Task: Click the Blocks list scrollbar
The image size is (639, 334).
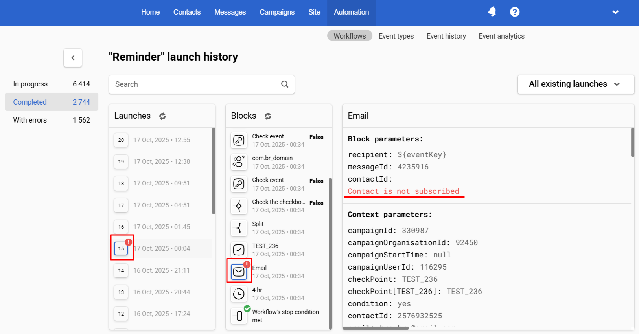Action: (330, 253)
